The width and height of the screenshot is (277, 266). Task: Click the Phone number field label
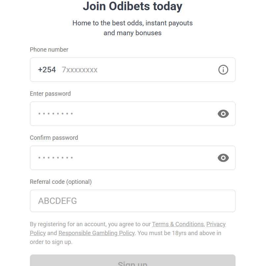click(49, 50)
